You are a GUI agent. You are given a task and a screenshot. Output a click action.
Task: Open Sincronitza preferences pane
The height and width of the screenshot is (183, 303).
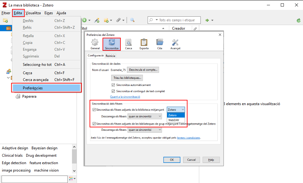tap(112, 44)
